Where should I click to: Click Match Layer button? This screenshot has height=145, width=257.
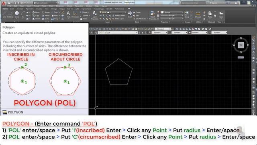pyautogui.click(x=118, y=19)
